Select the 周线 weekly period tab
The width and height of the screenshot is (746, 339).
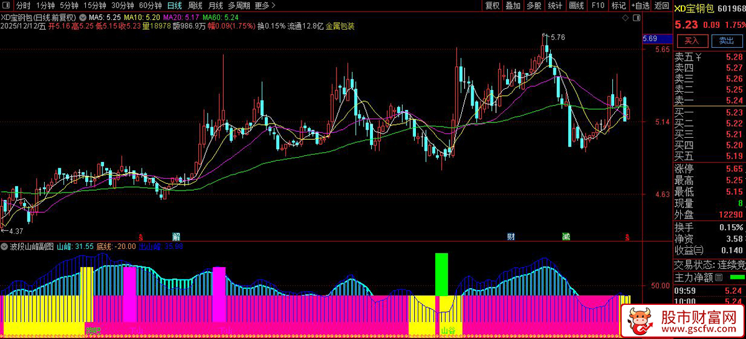[195, 6]
